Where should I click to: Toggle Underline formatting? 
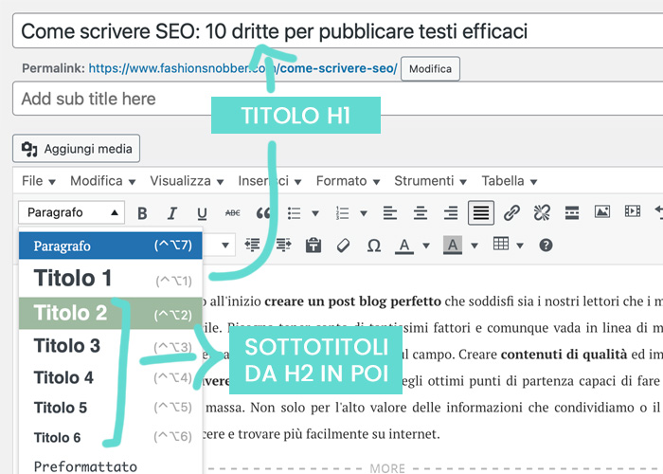pyautogui.click(x=202, y=213)
